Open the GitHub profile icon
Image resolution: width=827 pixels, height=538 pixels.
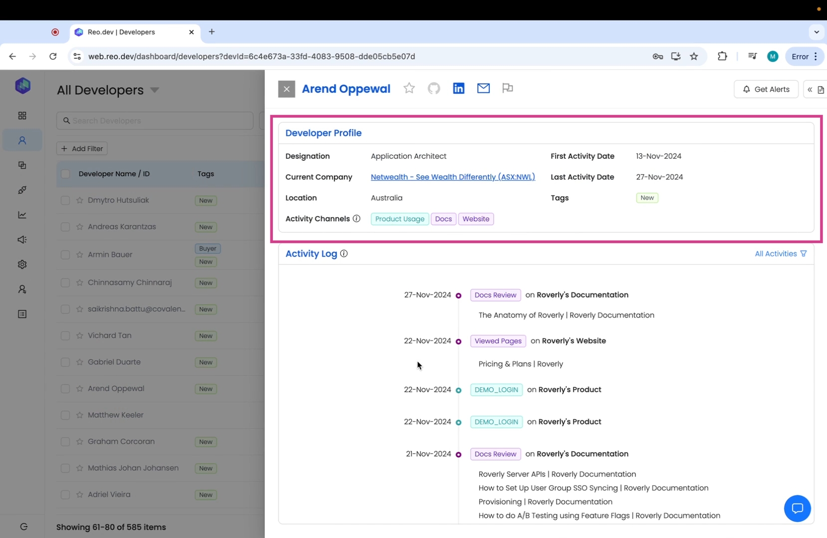click(x=433, y=88)
